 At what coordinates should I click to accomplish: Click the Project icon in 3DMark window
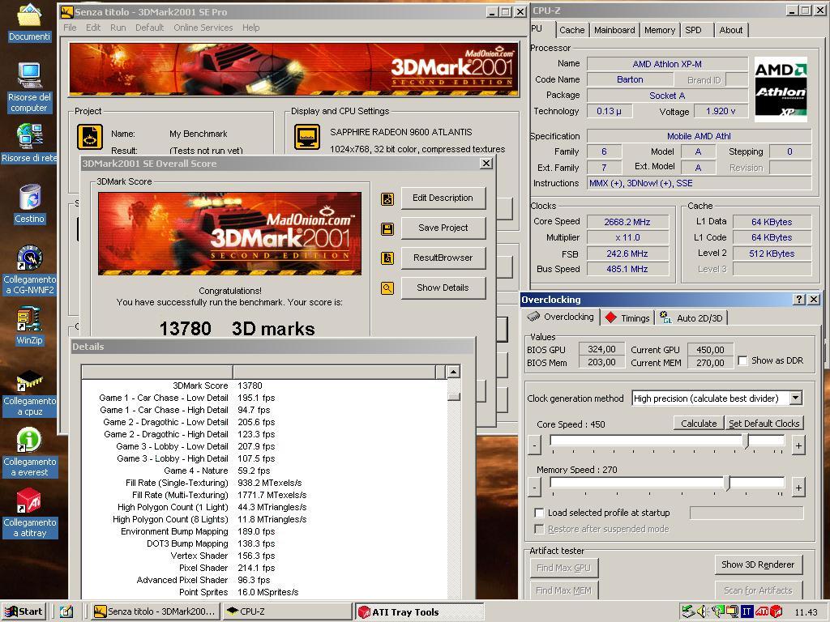pyautogui.click(x=90, y=137)
